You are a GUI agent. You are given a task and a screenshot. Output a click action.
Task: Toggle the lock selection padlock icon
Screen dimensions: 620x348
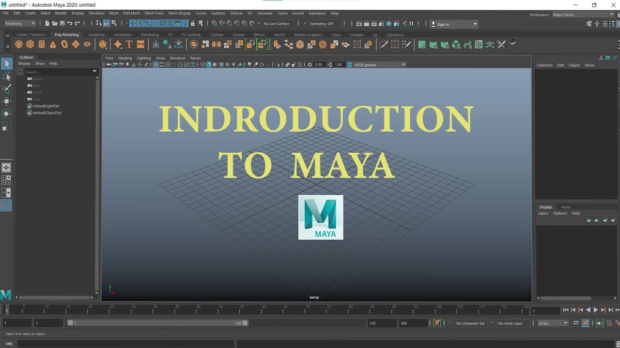click(x=193, y=23)
